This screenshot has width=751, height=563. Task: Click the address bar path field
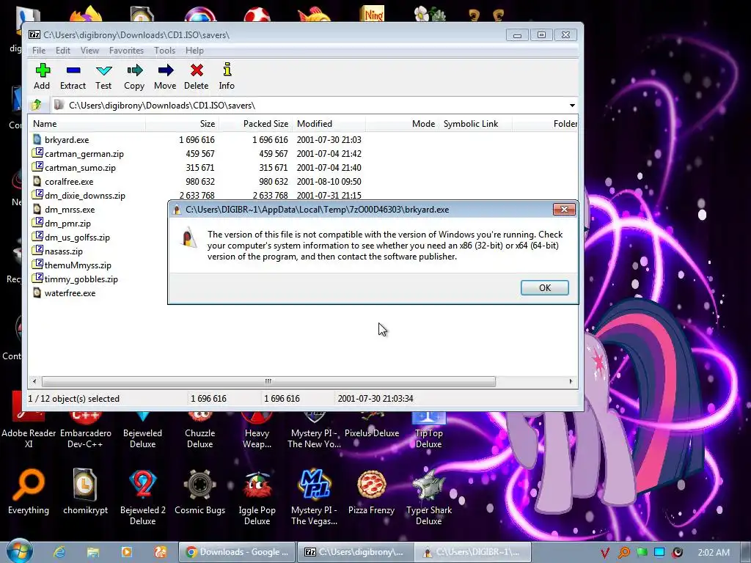coord(309,106)
